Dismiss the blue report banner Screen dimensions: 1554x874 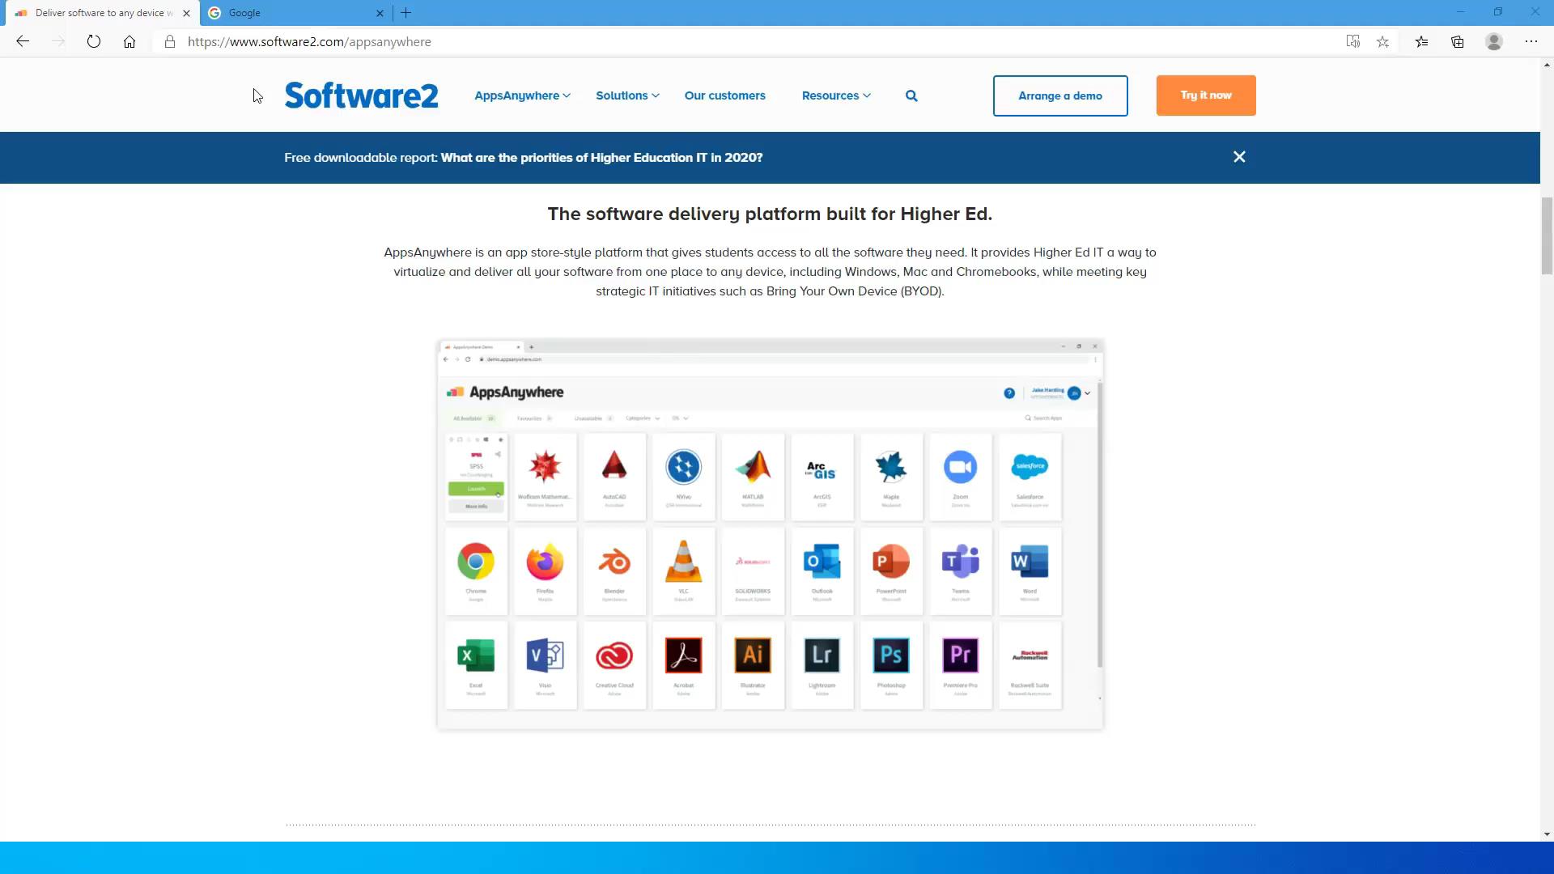pyautogui.click(x=1239, y=157)
